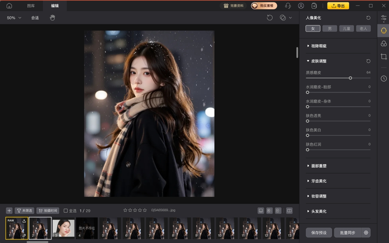The height and width of the screenshot is (243, 389).
Task: Open the 未筛选 filter dropdown
Action: [x=24, y=210]
